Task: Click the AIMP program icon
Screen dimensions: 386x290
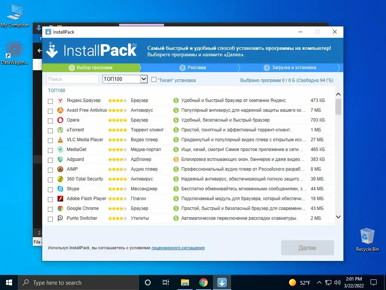Action: click(x=60, y=169)
